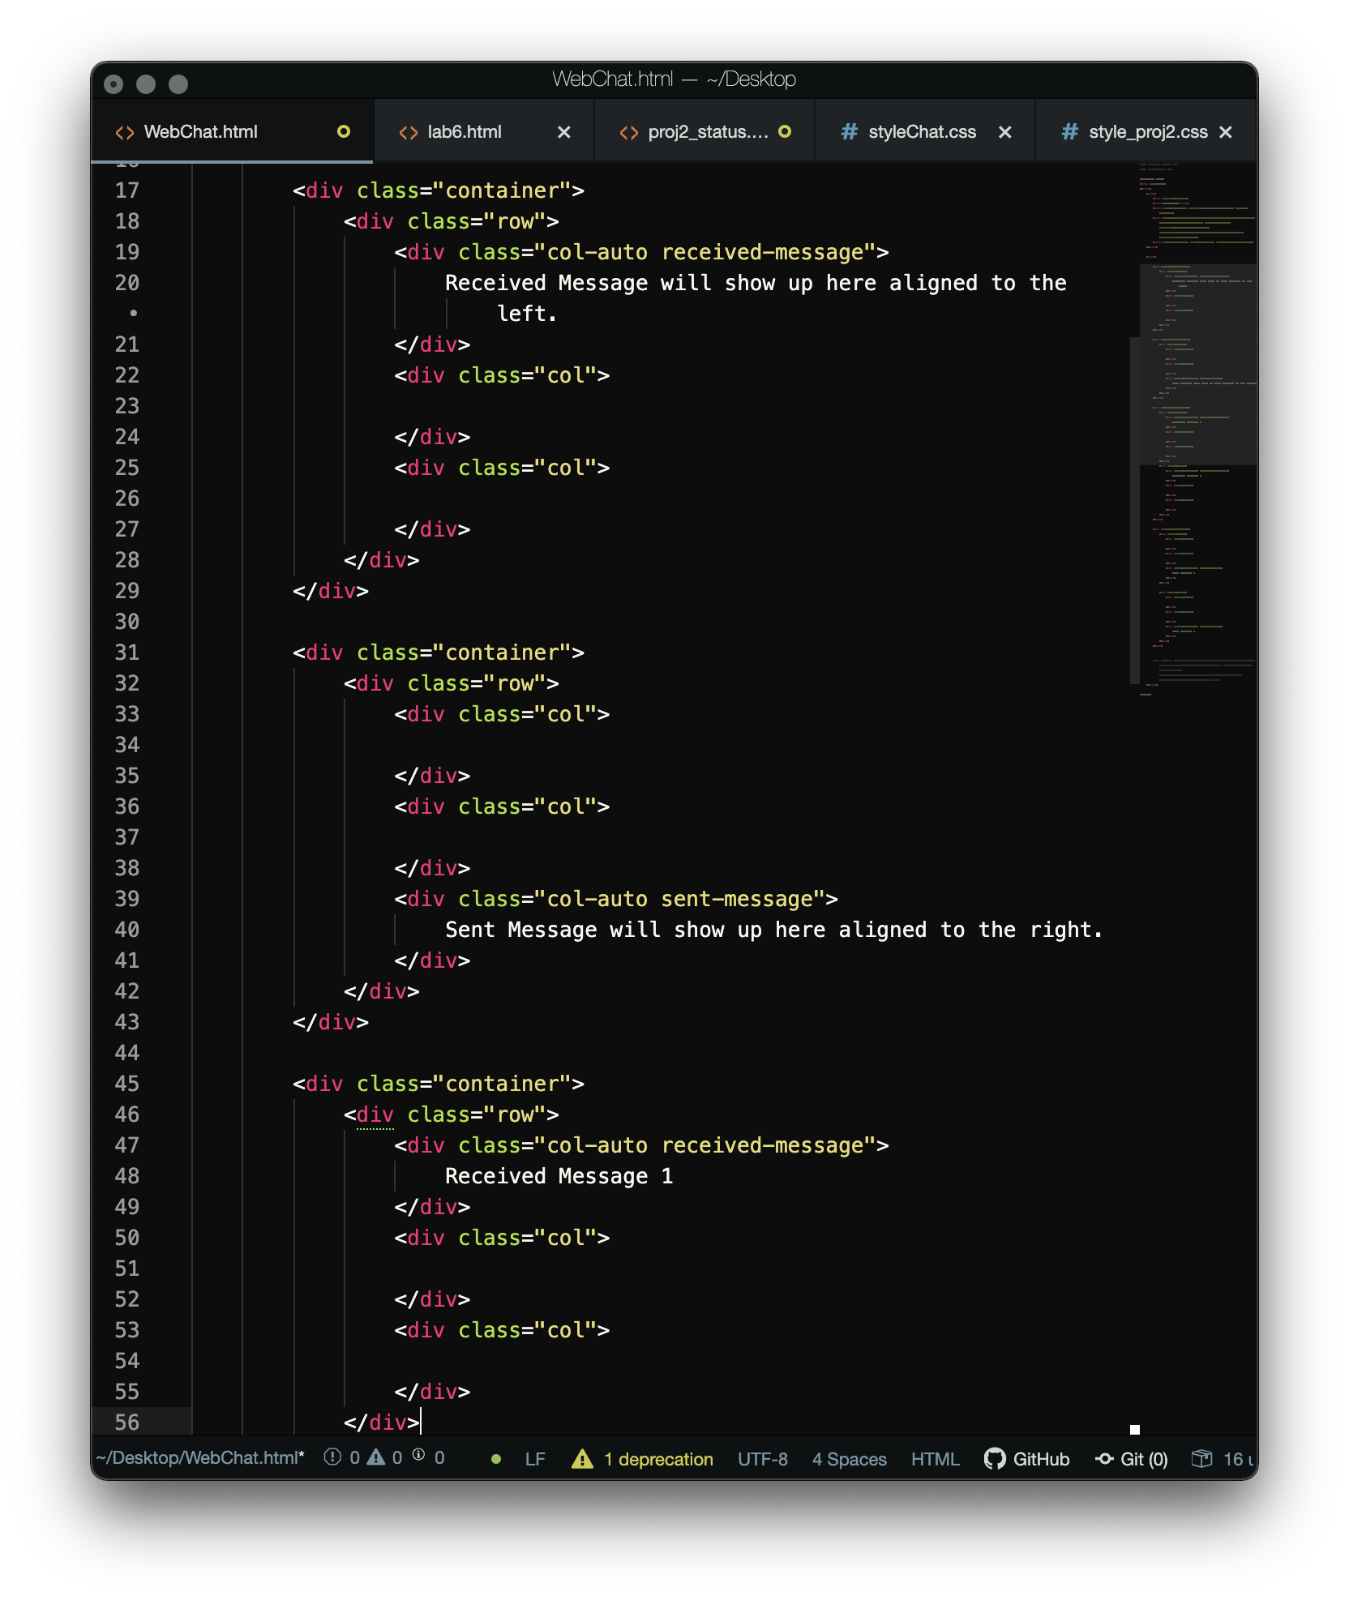1349x1600 pixels.
Task: Click the row div on line 32
Action: [x=452, y=683]
